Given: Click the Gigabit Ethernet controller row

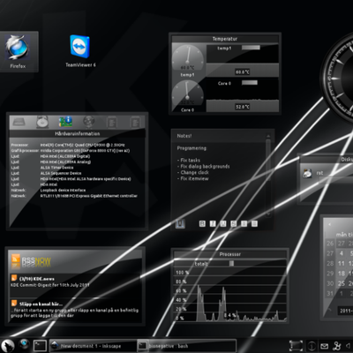Looking at the screenshot, I should pyautogui.click(x=74, y=196).
